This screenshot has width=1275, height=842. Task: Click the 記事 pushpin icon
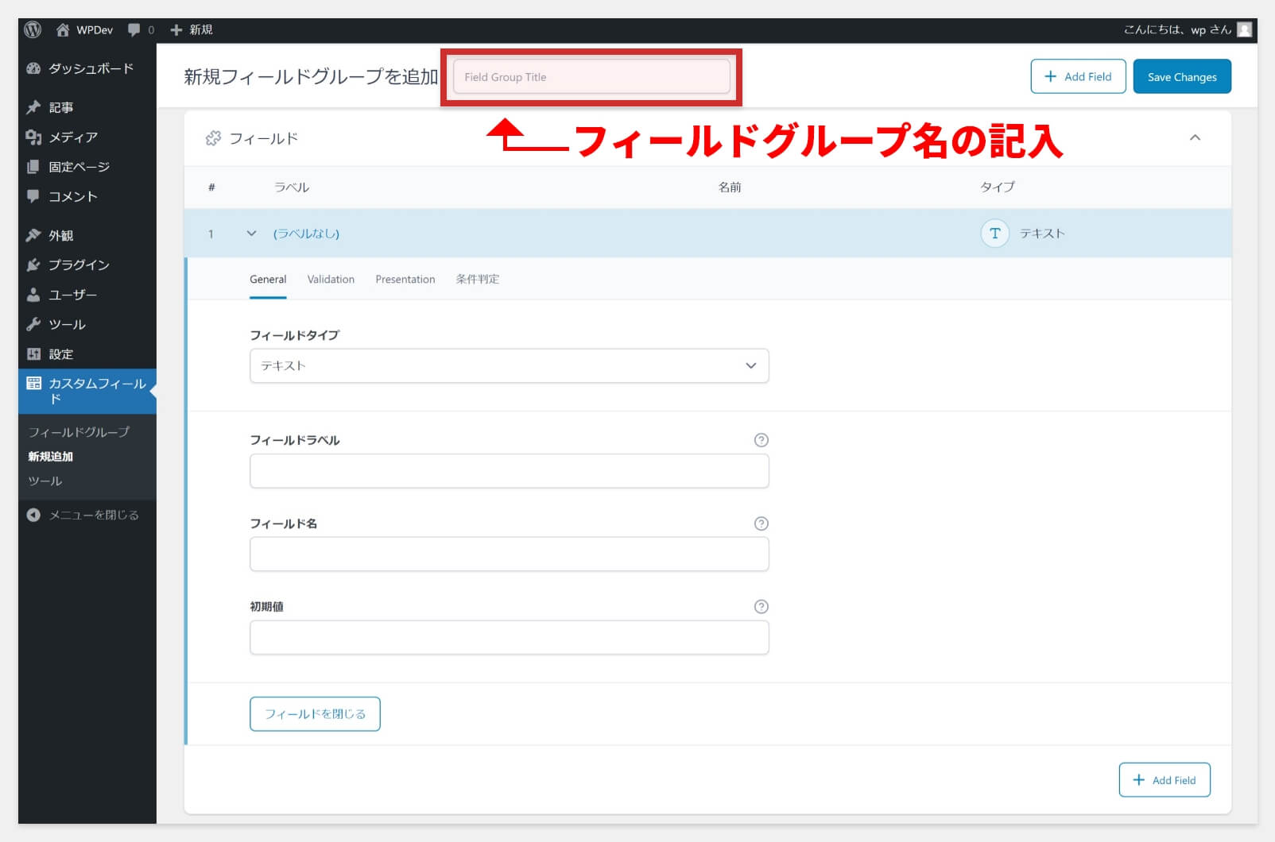click(33, 107)
